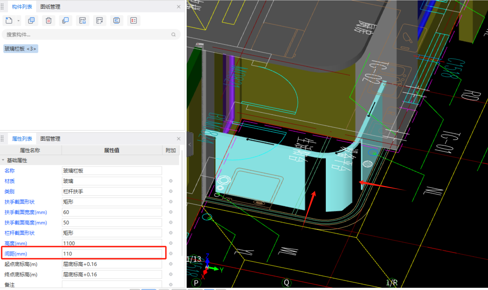
Task: Switch to the 构件列表 tab
Action: [22, 7]
